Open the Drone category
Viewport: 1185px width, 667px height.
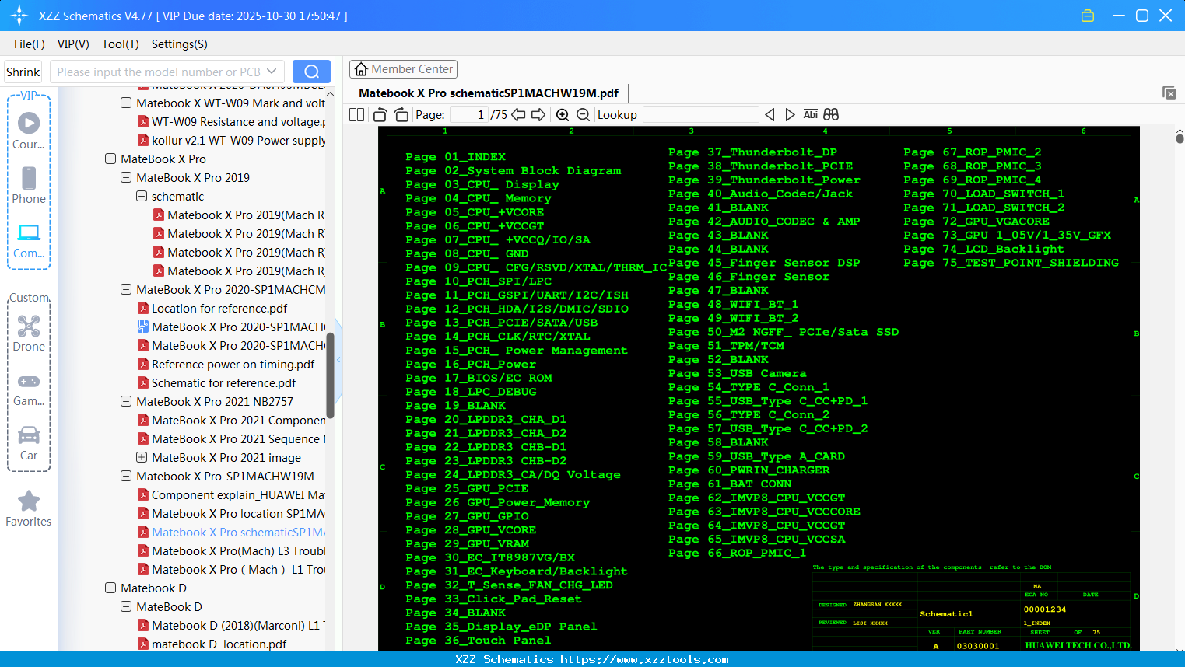tap(29, 333)
